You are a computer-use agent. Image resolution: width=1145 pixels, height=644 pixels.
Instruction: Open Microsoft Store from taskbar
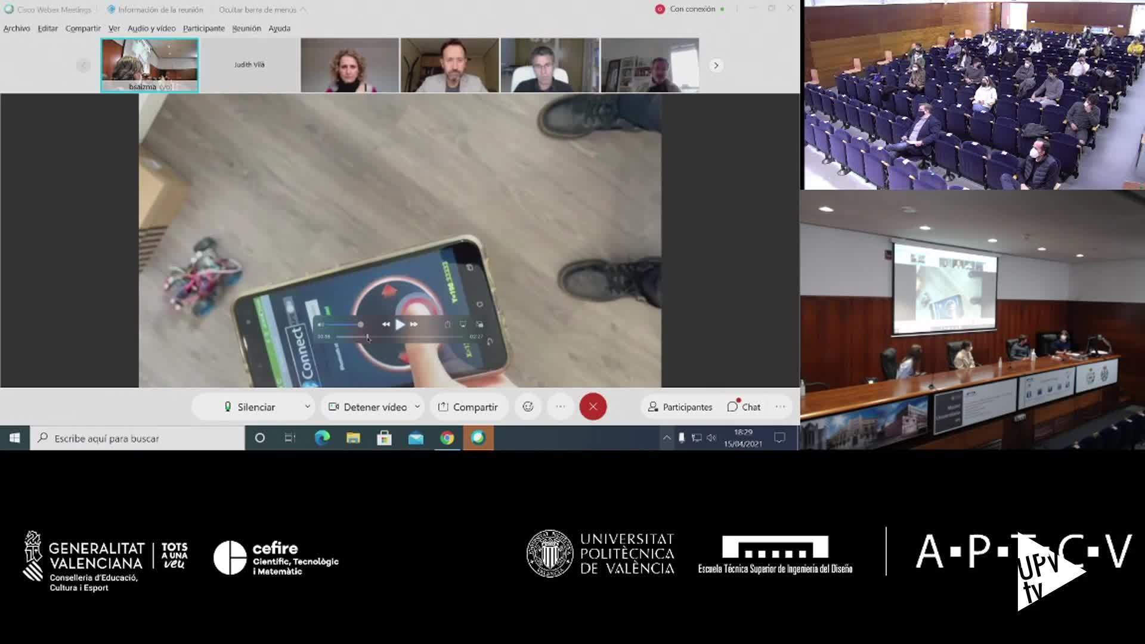point(384,438)
